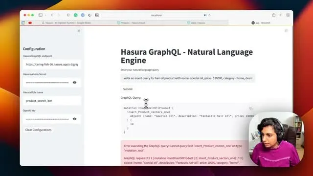Click the 'insert_Product_vectors_one(' code line
Image resolution: width=313 pixels, height=176 pixels.
[149, 112]
